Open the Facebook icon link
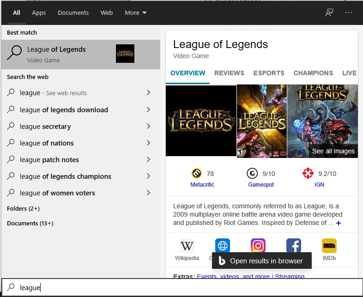 [294, 245]
